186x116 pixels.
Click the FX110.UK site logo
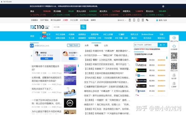click(39, 27)
